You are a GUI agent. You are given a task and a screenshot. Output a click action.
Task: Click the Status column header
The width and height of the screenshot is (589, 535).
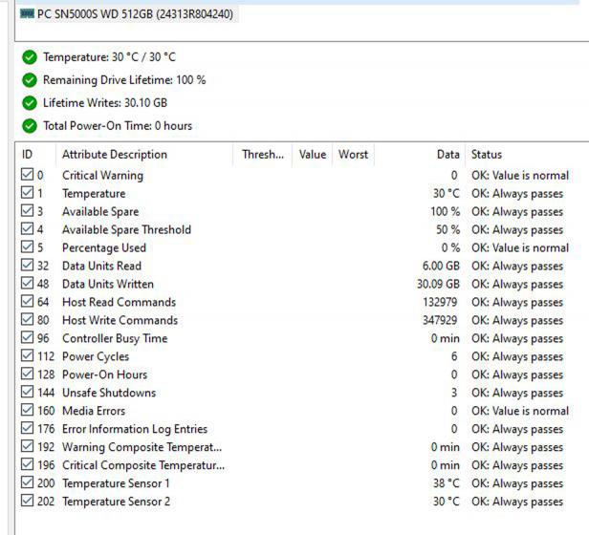[527, 155]
